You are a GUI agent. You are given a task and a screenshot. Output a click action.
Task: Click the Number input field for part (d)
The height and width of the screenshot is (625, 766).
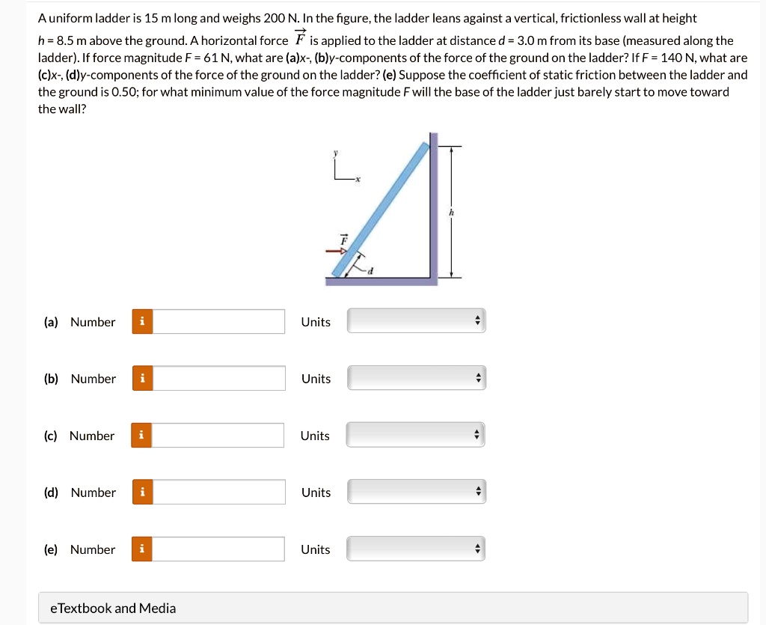click(x=217, y=492)
